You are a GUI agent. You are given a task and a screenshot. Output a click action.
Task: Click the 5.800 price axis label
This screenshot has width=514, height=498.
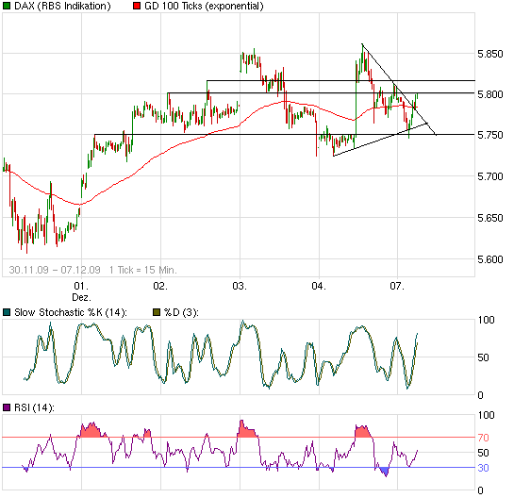click(489, 94)
